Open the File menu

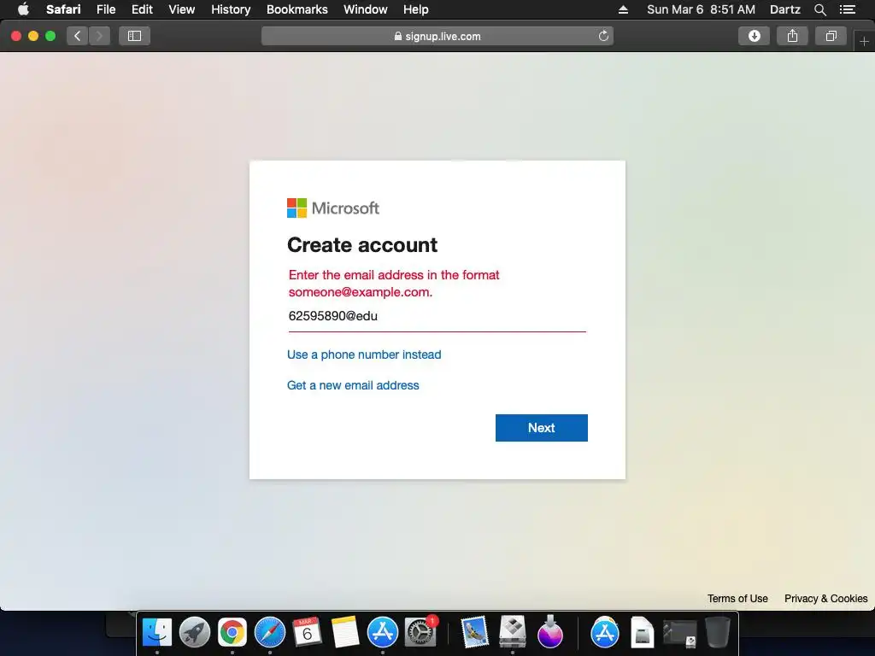click(x=105, y=9)
